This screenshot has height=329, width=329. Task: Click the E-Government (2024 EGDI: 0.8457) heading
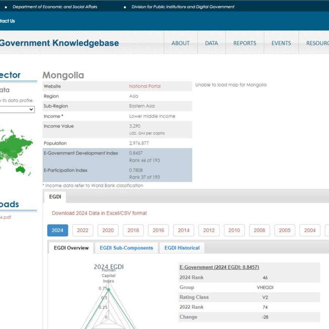(219, 267)
